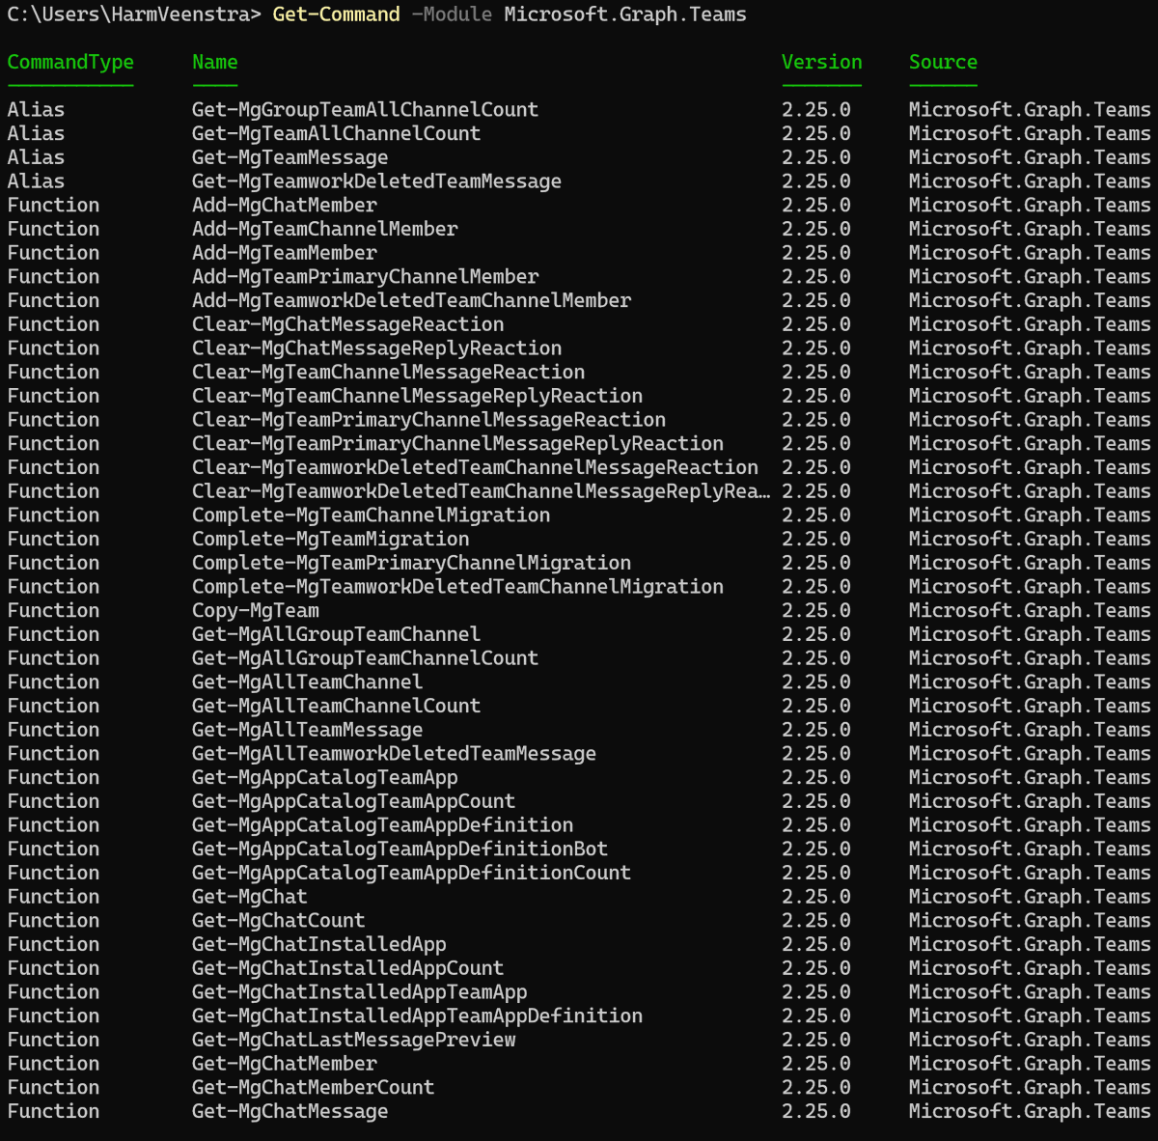Screen dimensions: 1158x1141
Task: Click Complete-MgTeamPrimaryChannelMigration name
Action: 412,563
